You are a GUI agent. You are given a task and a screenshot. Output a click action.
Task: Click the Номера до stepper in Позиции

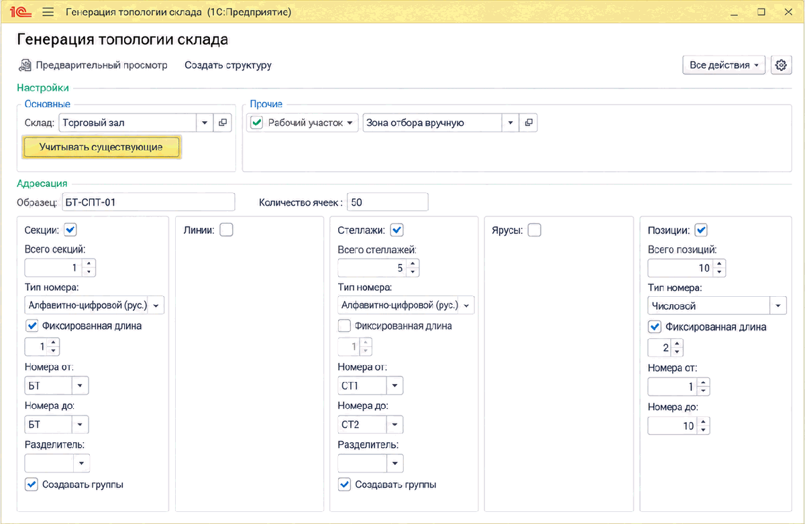click(703, 425)
